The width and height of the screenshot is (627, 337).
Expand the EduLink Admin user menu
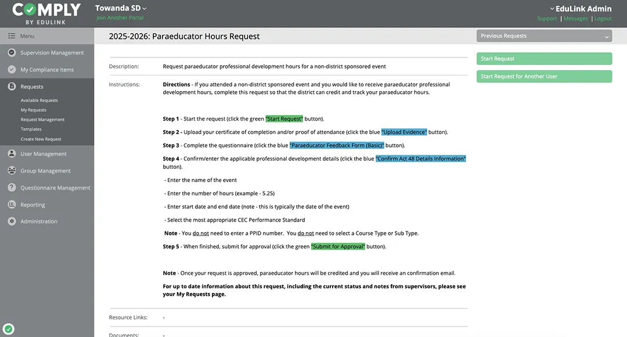[x=580, y=9]
